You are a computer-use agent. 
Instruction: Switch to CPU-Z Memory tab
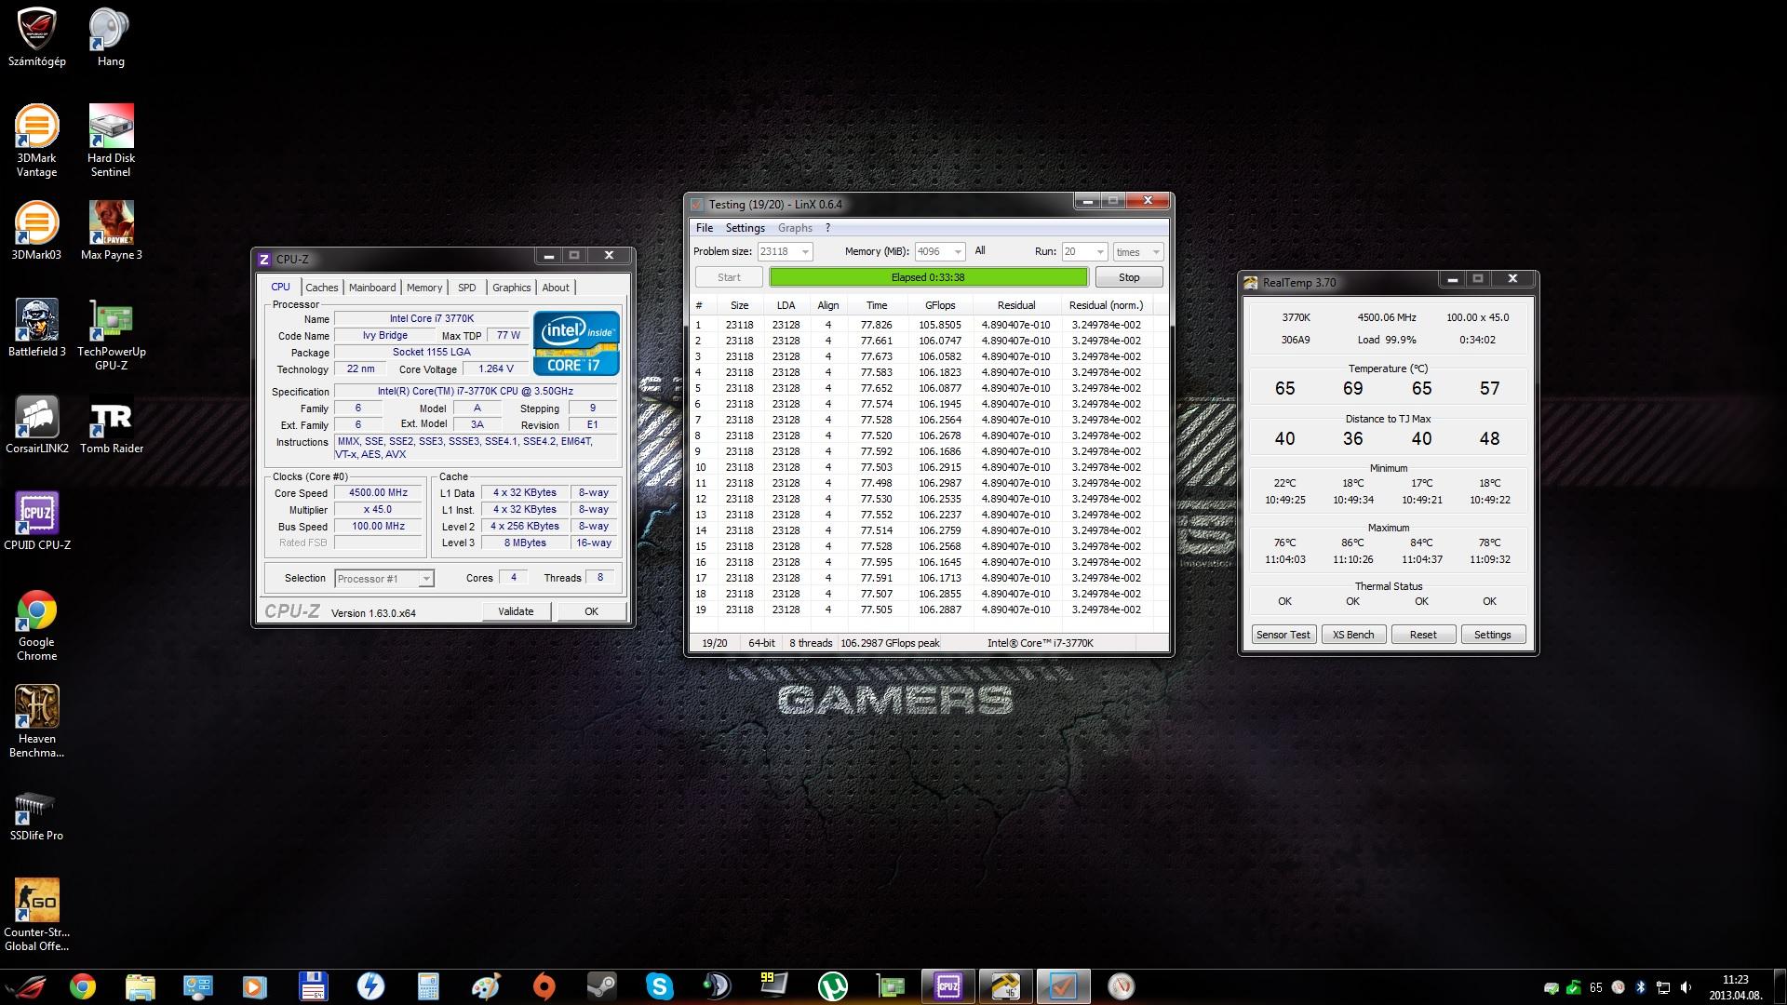click(x=424, y=288)
